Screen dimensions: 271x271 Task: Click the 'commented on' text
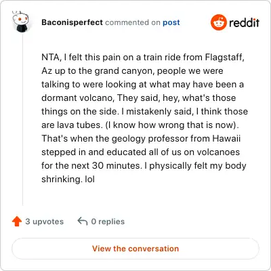pyautogui.click(x=133, y=22)
